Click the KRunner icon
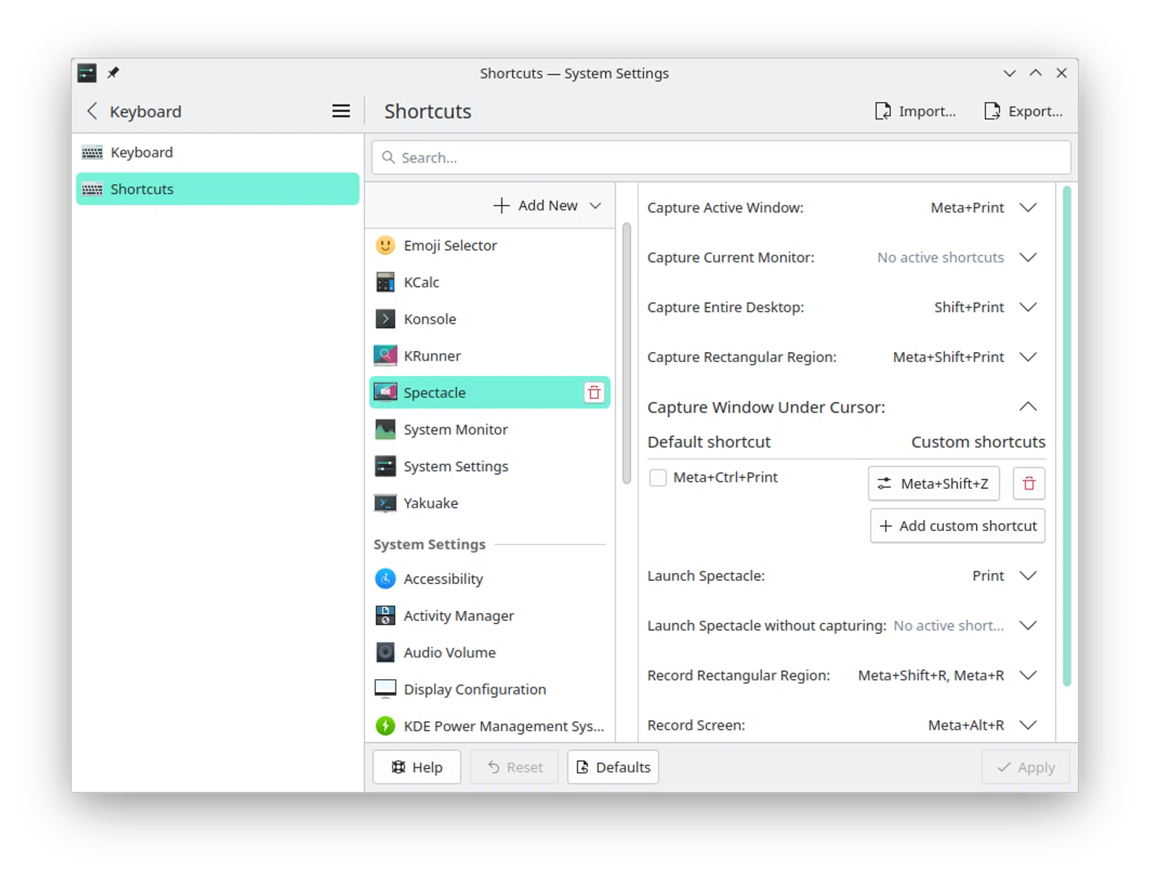This screenshot has height=877, width=1150. (x=385, y=356)
